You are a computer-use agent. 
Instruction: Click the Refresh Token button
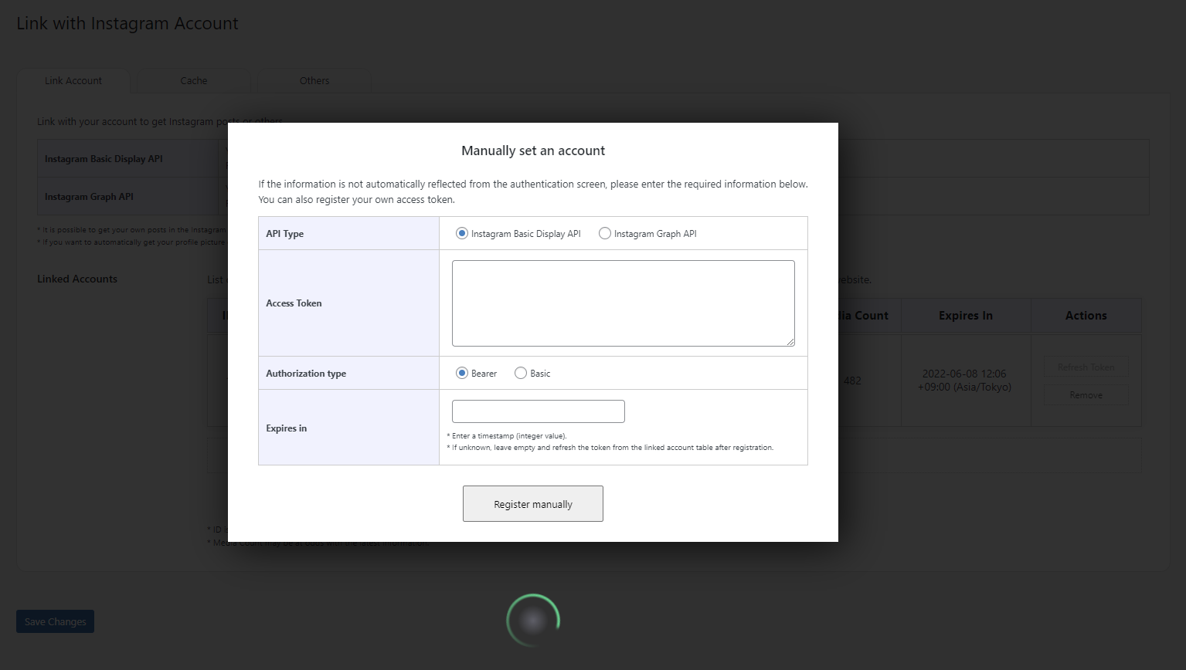(x=1086, y=367)
